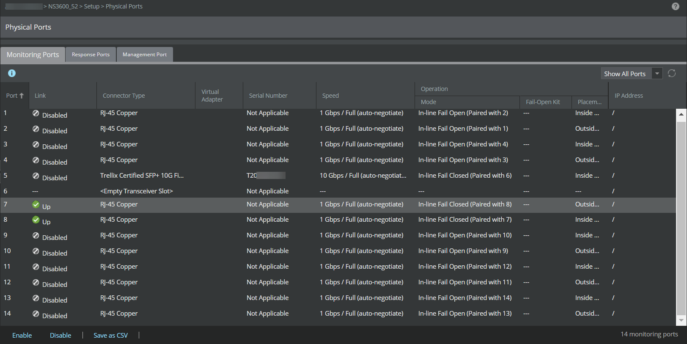687x344 pixels.
Task: Export table with Save as CSV
Action: (110, 335)
